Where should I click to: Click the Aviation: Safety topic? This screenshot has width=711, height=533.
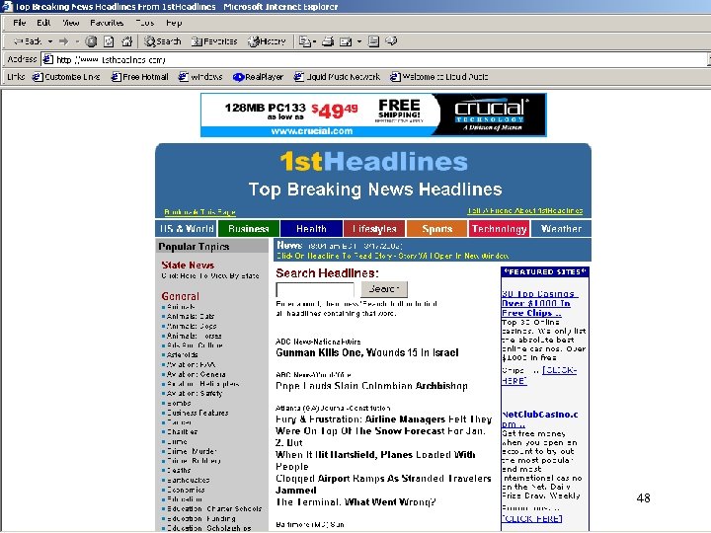pos(195,394)
